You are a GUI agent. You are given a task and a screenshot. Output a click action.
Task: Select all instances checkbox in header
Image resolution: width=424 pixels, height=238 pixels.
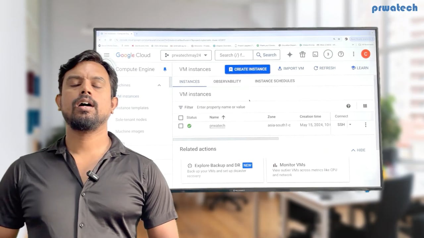tap(181, 118)
